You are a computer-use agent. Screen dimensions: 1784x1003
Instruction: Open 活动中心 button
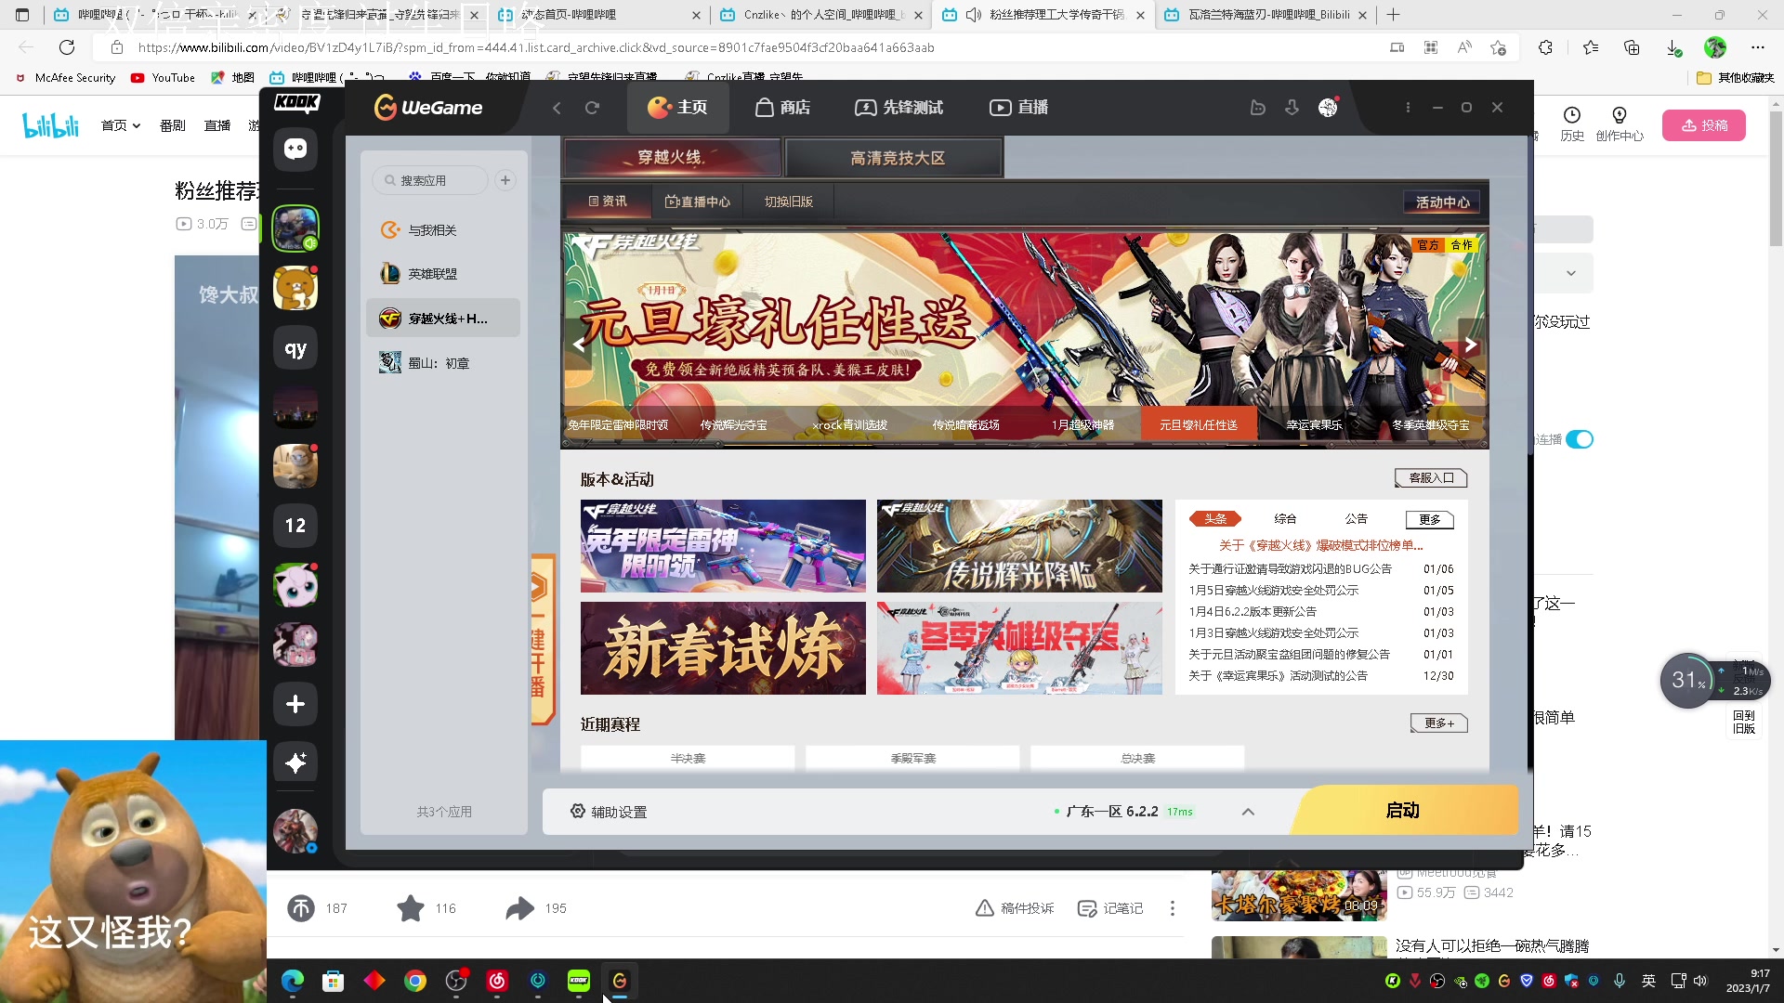1442,202
